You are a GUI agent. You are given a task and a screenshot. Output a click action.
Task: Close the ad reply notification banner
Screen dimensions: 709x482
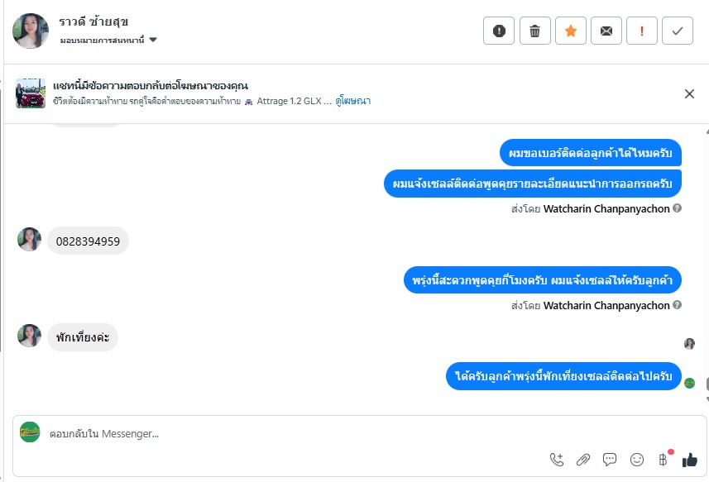pos(689,93)
